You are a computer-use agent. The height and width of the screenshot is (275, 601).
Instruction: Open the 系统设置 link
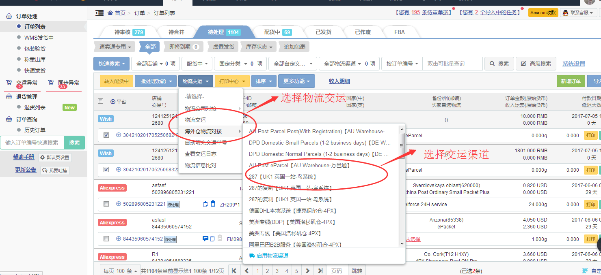(573, 64)
